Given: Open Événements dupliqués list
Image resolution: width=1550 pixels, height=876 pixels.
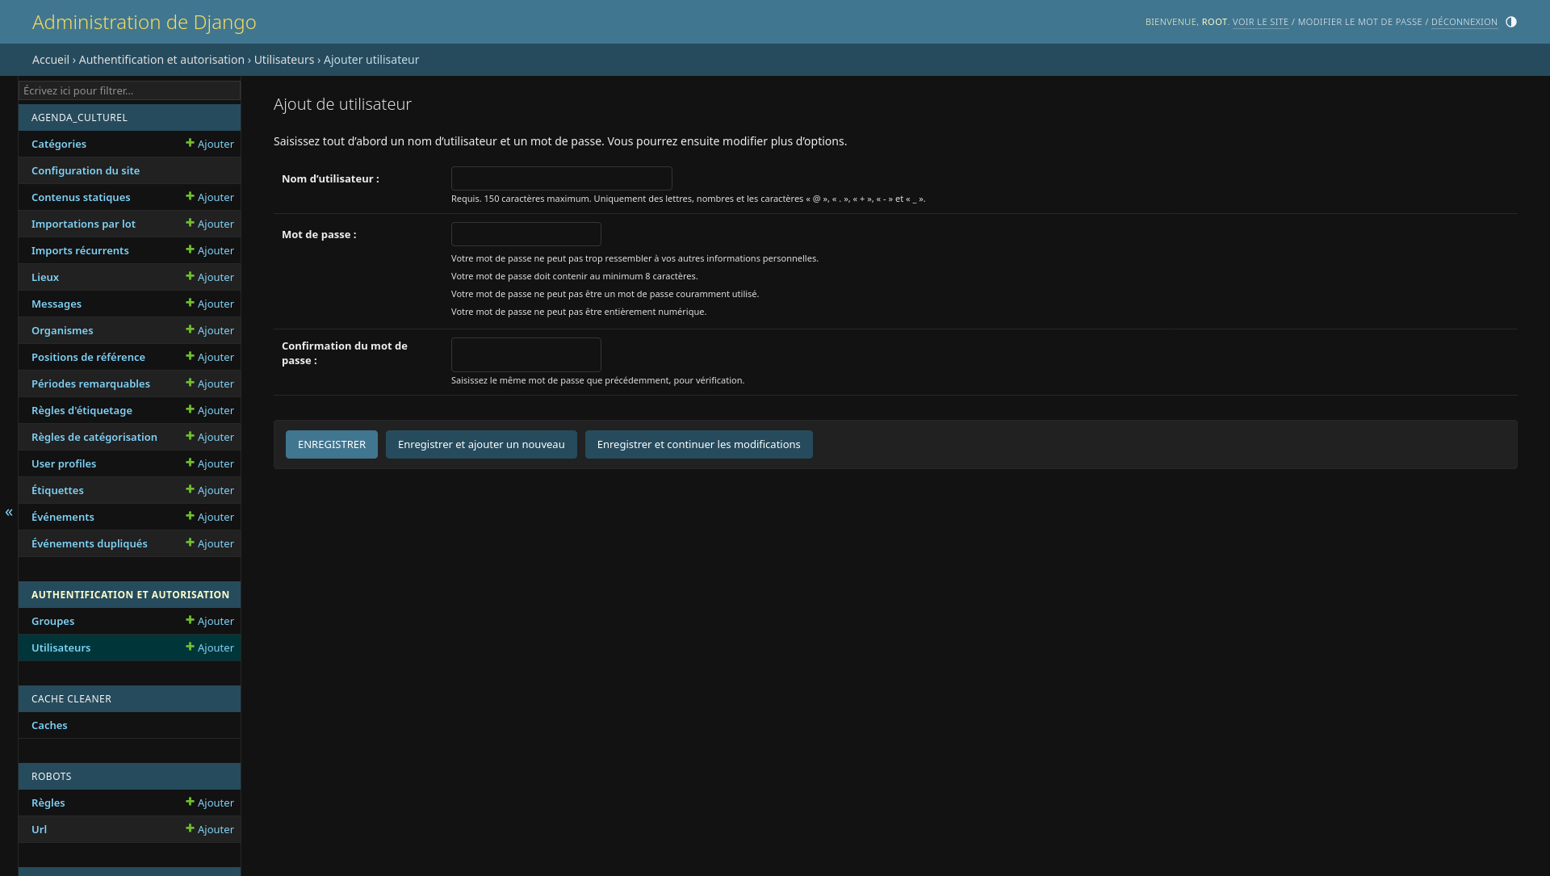Looking at the screenshot, I should 90,543.
